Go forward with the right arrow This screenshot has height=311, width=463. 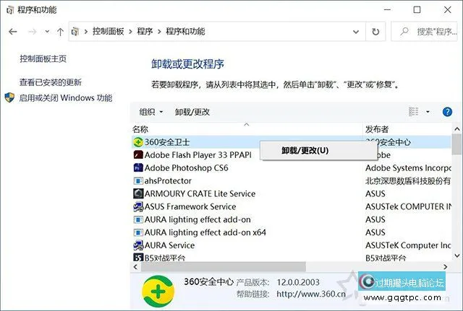click(x=32, y=32)
